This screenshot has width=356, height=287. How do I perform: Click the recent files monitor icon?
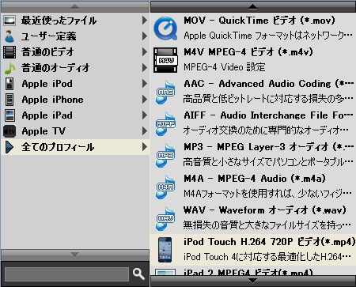point(9,21)
